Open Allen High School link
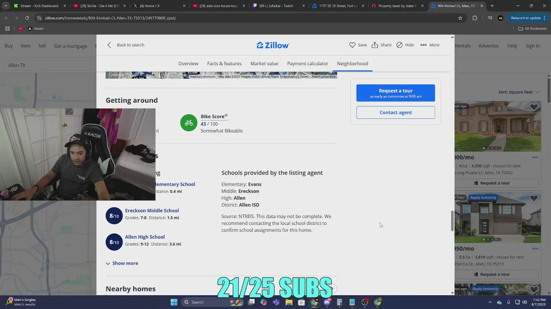Viewport: 551px width, 309px height. pos(145,237)
